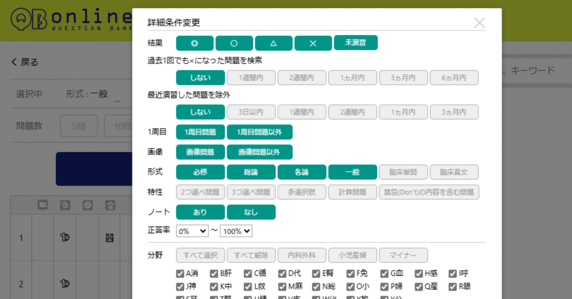Select 3ヵ月内 to exclude recent questions

454,112
